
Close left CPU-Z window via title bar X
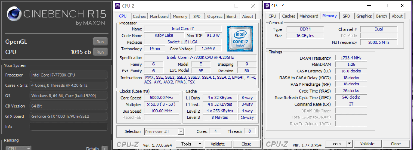pyautogui.click(x=253, y=6)
